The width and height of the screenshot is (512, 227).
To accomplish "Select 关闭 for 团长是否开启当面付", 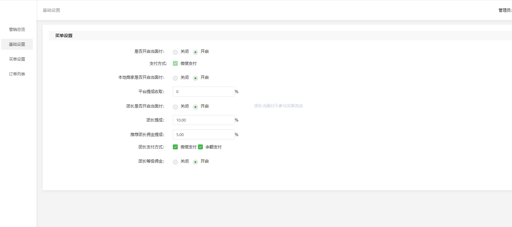I will point(175,107).
